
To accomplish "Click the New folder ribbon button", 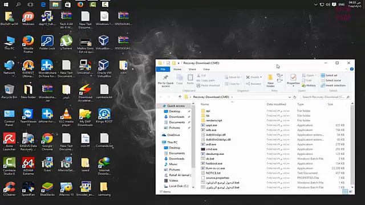I will pyautogui.click(x=270, y=81).
